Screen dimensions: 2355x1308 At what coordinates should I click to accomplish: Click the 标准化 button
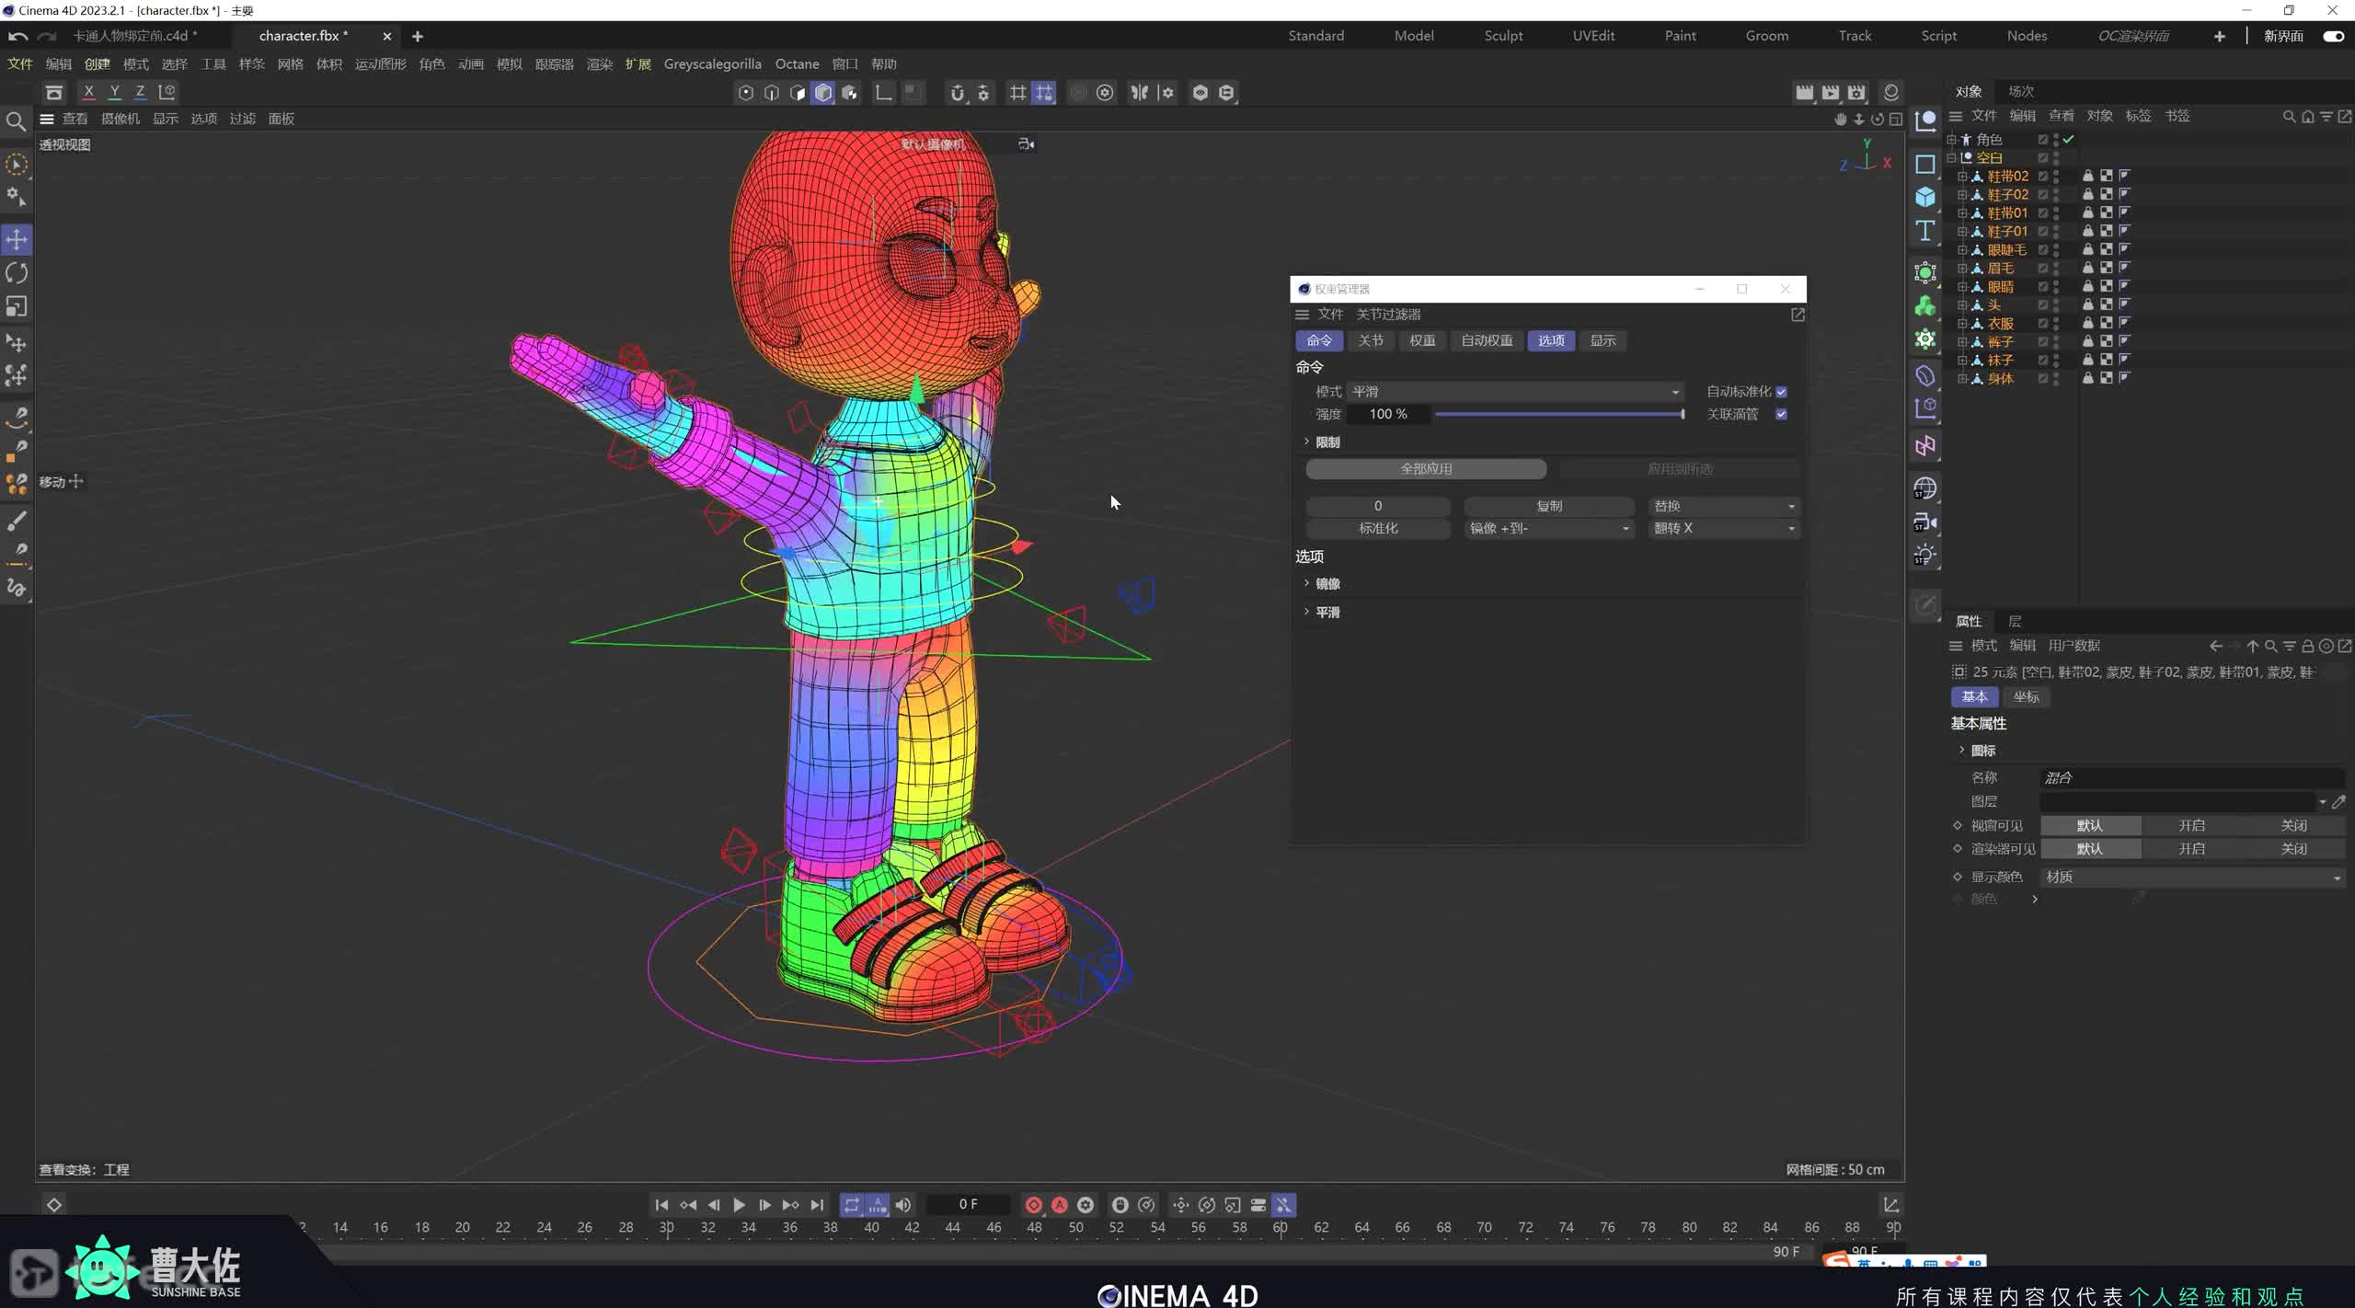click(1377, 528)
